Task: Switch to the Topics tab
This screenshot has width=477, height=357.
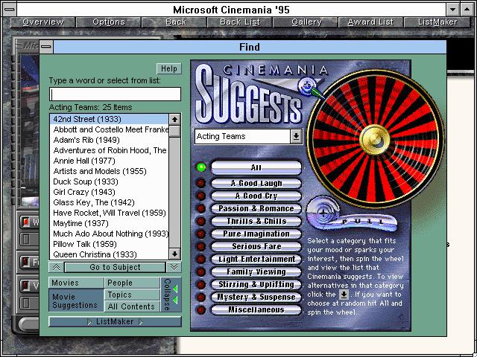Action: point(132,295)
